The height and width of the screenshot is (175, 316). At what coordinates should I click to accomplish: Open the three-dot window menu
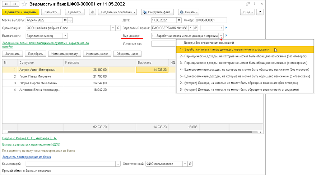tap(255, 4)
